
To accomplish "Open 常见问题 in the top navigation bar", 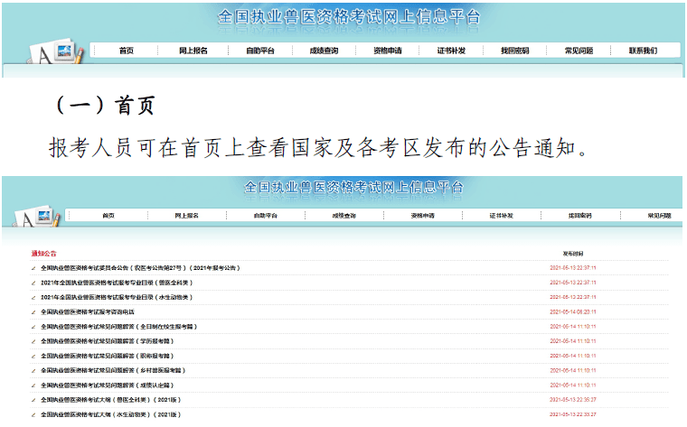I will tap(579, 51).
